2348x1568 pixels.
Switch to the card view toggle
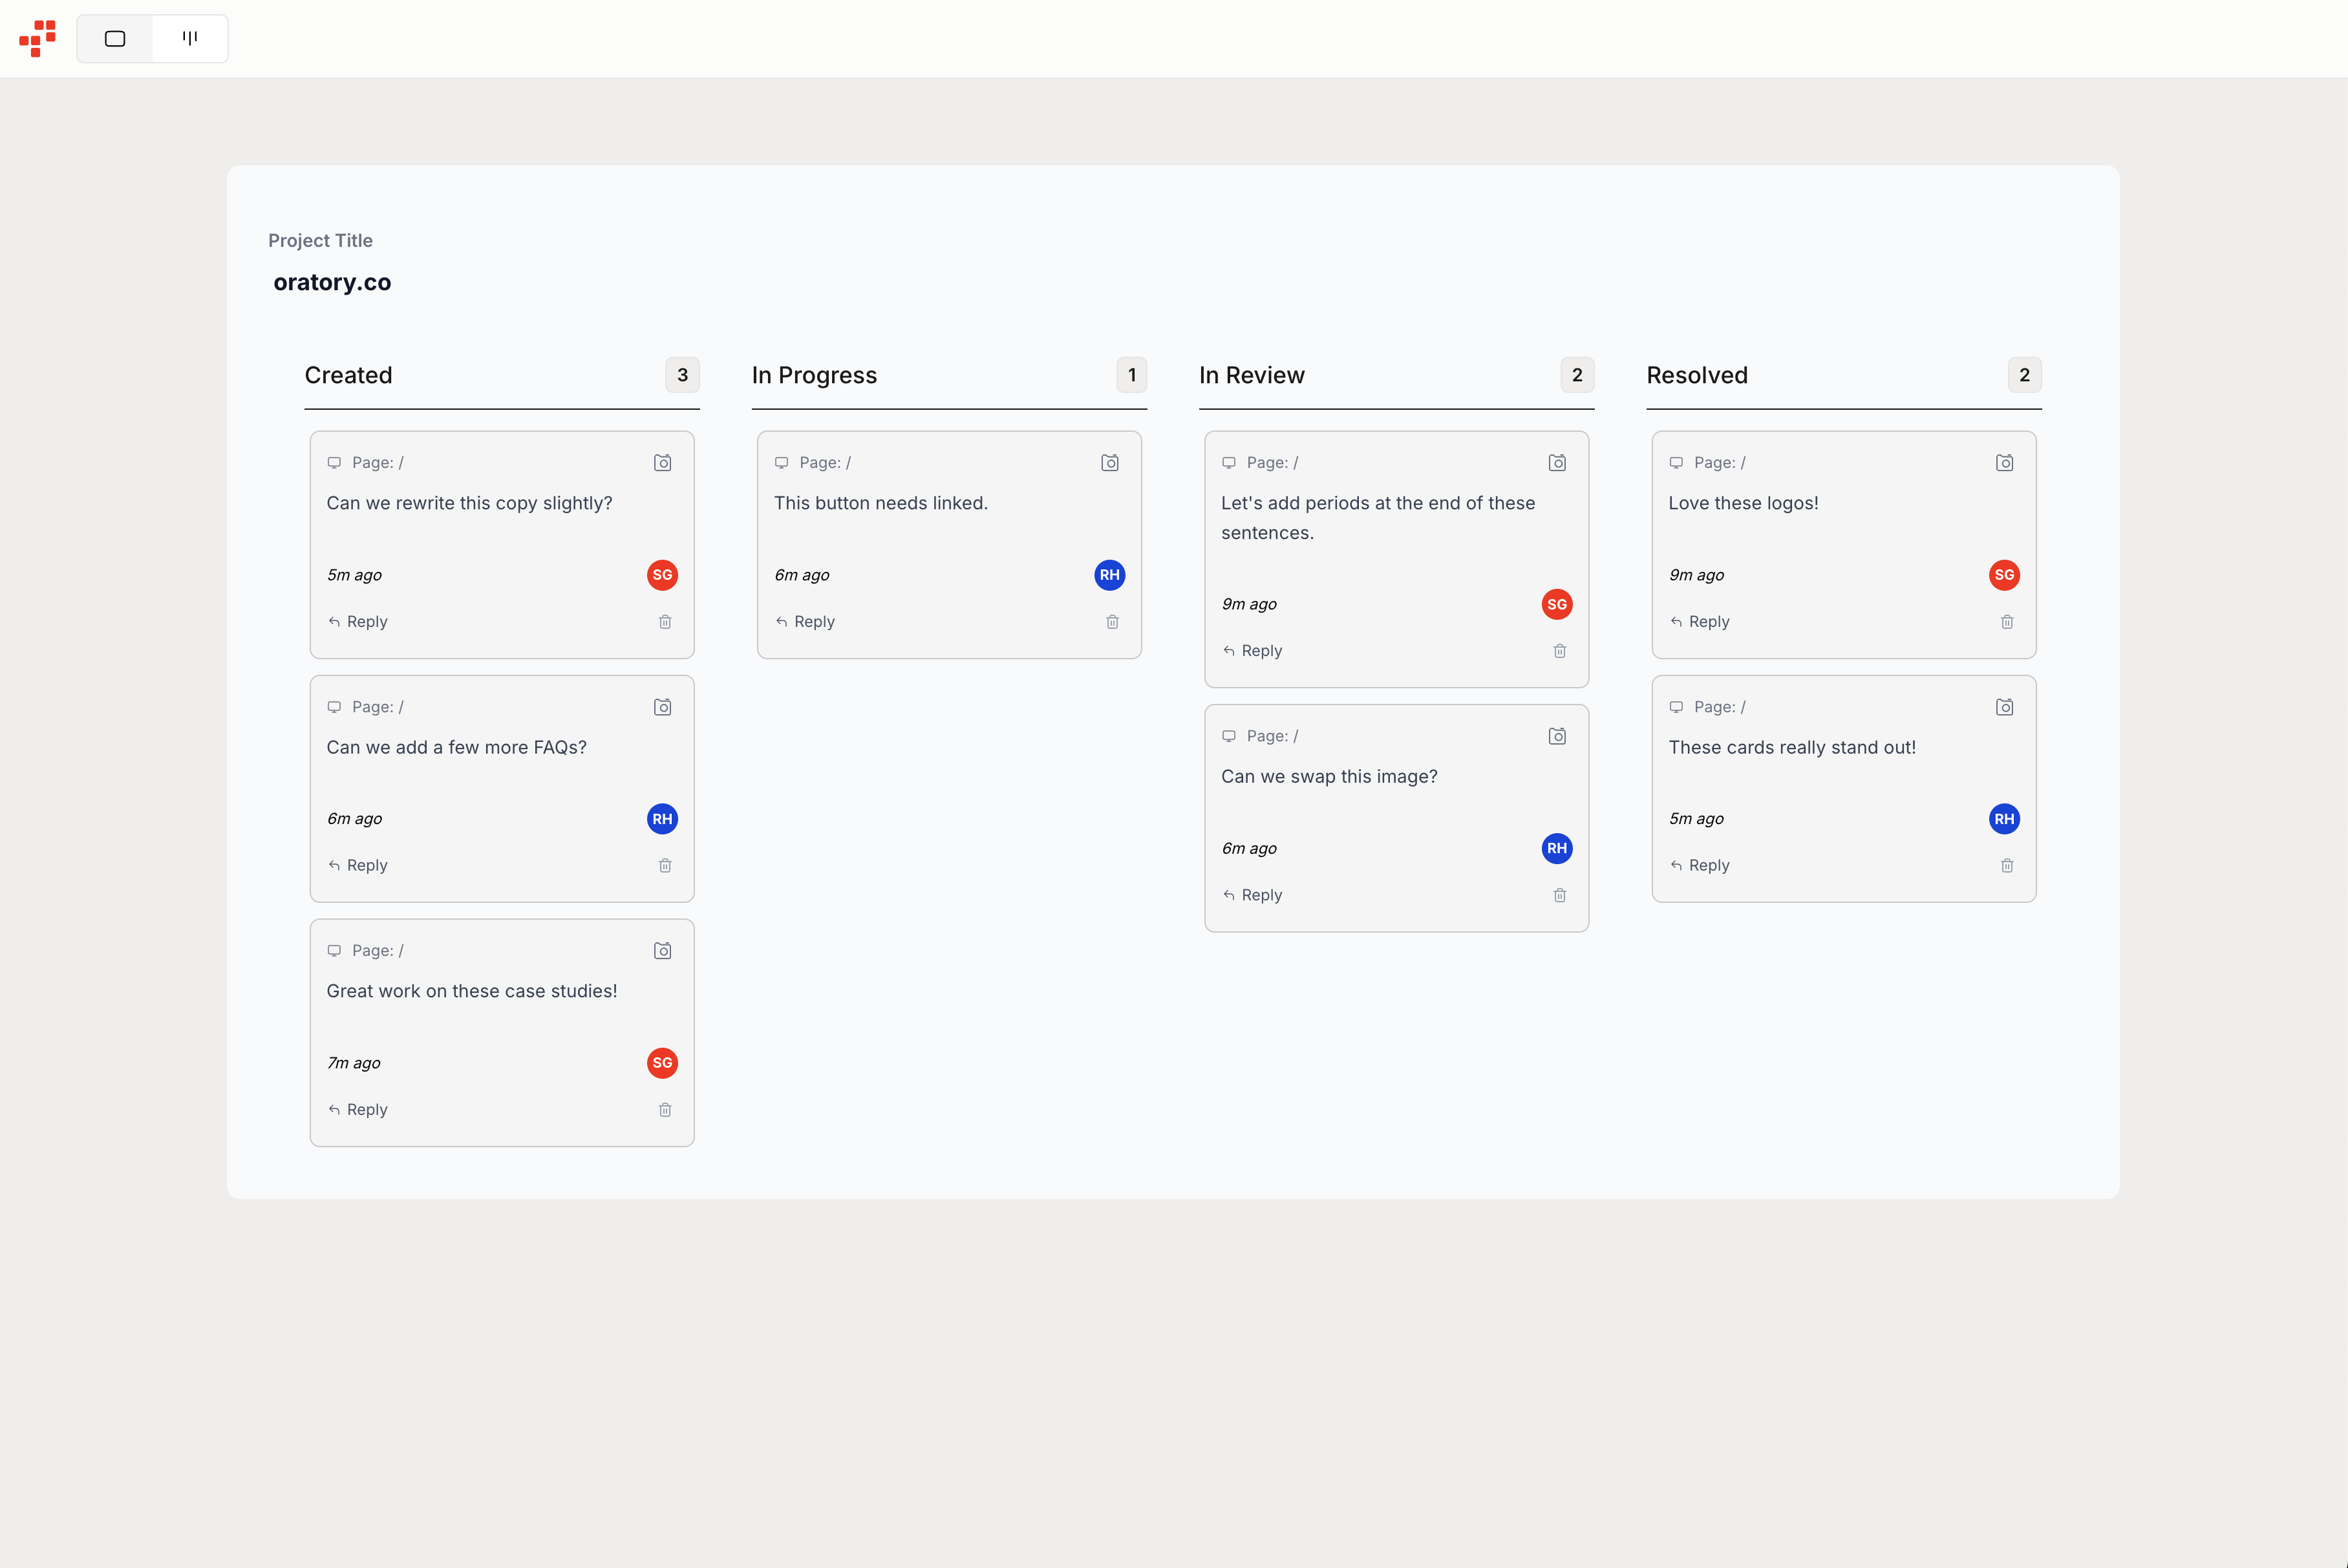(x=115, y=39)
